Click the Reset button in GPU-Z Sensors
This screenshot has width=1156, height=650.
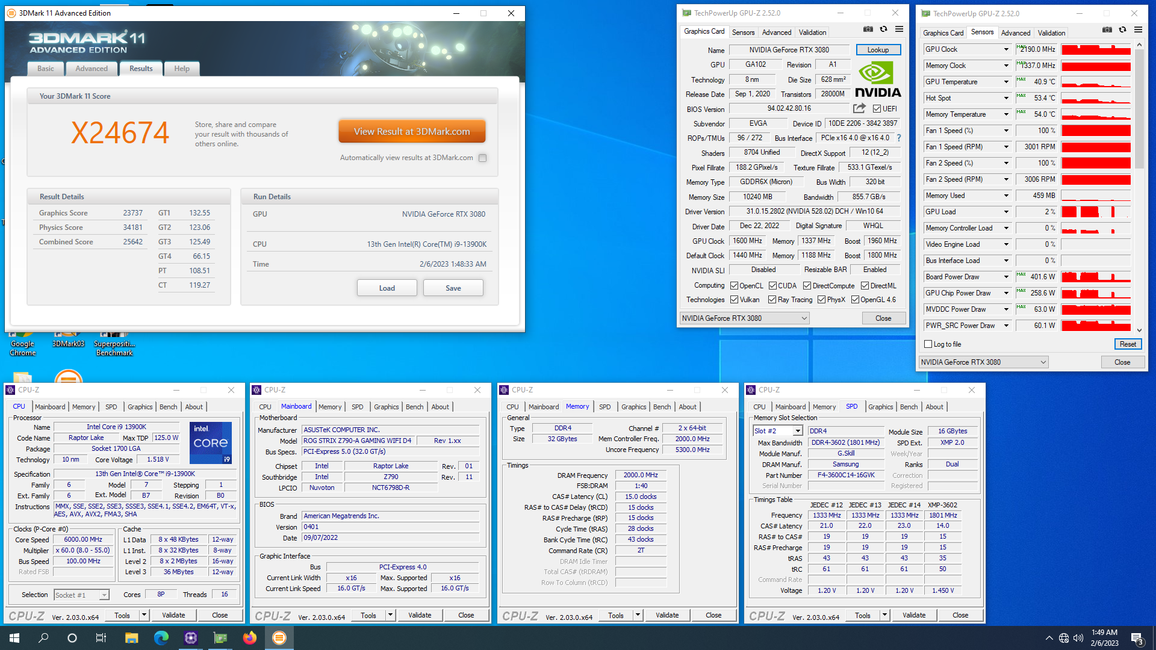(x=1128, y=344)
